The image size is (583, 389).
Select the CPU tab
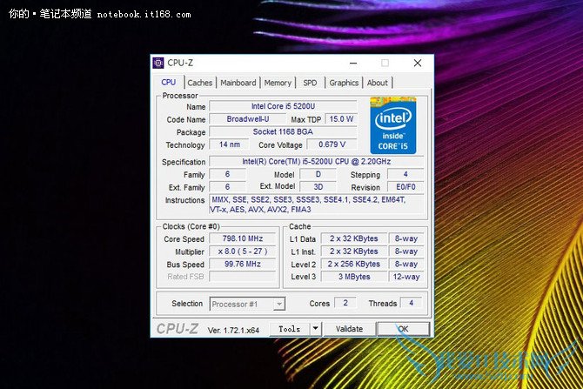[169, 82]
